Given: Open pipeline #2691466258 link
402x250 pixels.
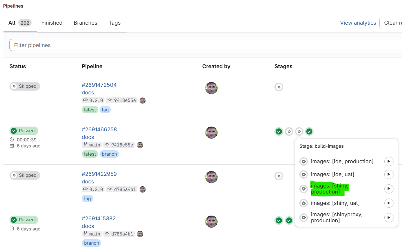Looking at the screenshot, I should click(x=99, y=129).
